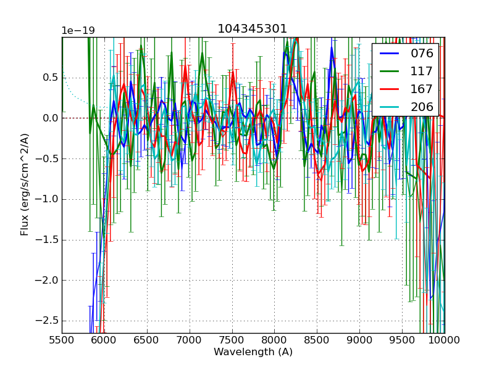
Task: Click the 0.0 y-axis tick label
Action: pos(49,118)
